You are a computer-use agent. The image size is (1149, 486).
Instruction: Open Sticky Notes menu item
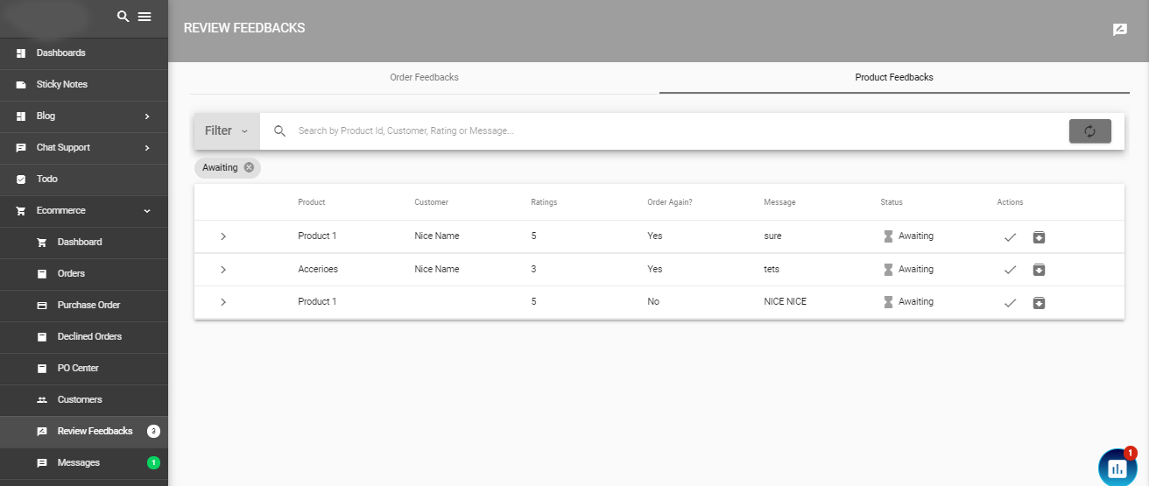(x=84, y=85)
